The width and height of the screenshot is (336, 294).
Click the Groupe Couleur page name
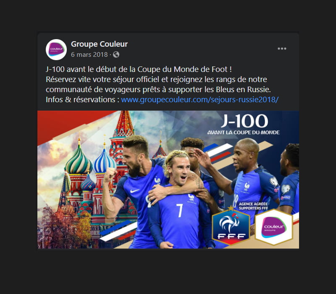pyautogui.click(x=99, y=44)
